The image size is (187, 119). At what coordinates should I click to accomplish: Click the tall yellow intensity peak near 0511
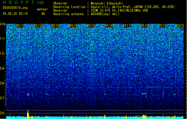pyautogui.click(x=28, y=115)
